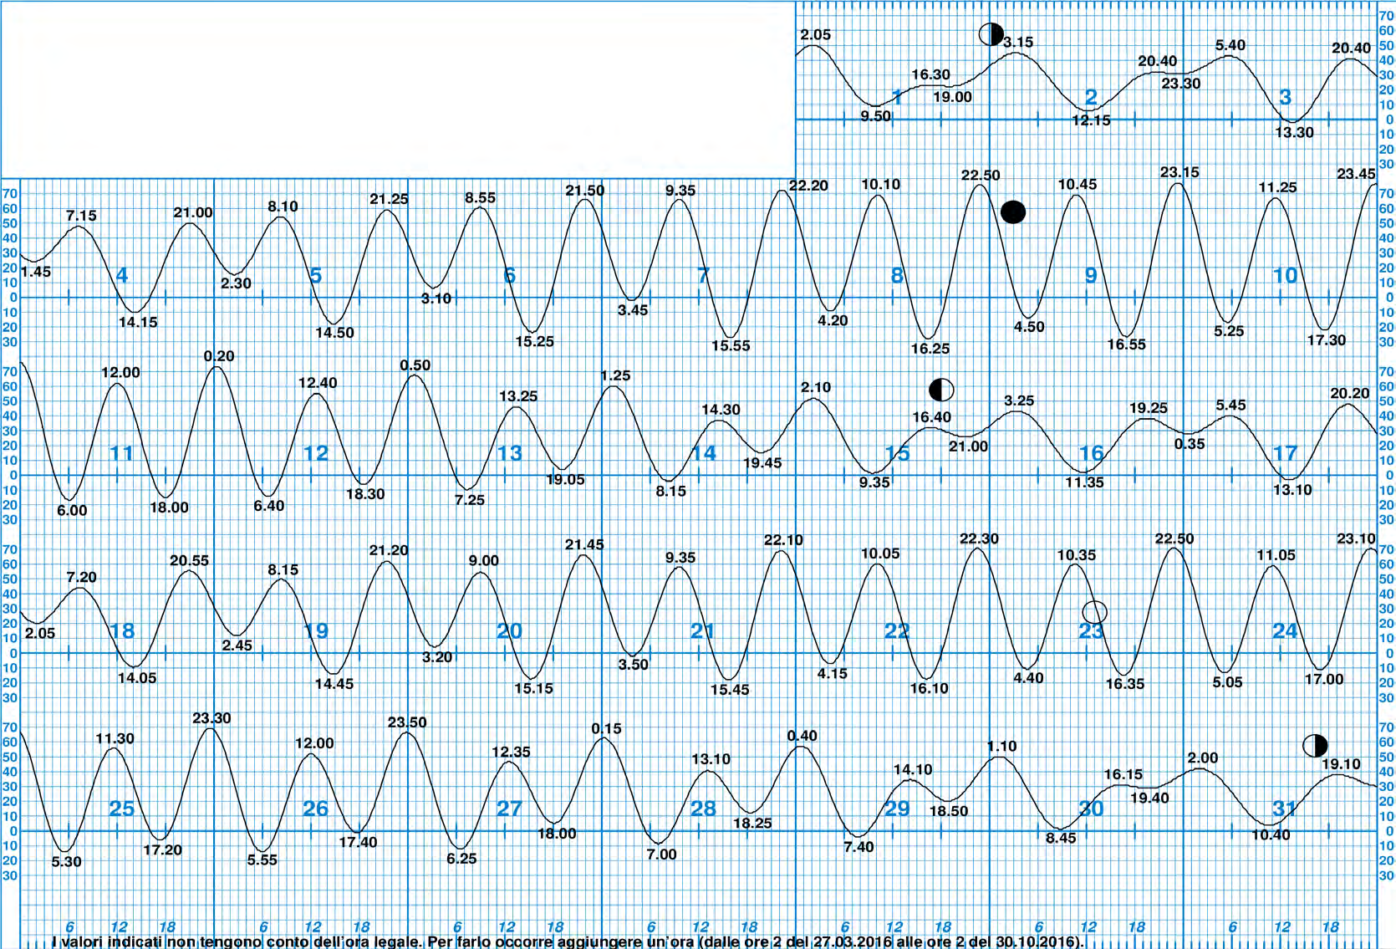Click the low tide time 17.30
The height and width of the screenshot is (949, 1396).
click(1327, 340)
